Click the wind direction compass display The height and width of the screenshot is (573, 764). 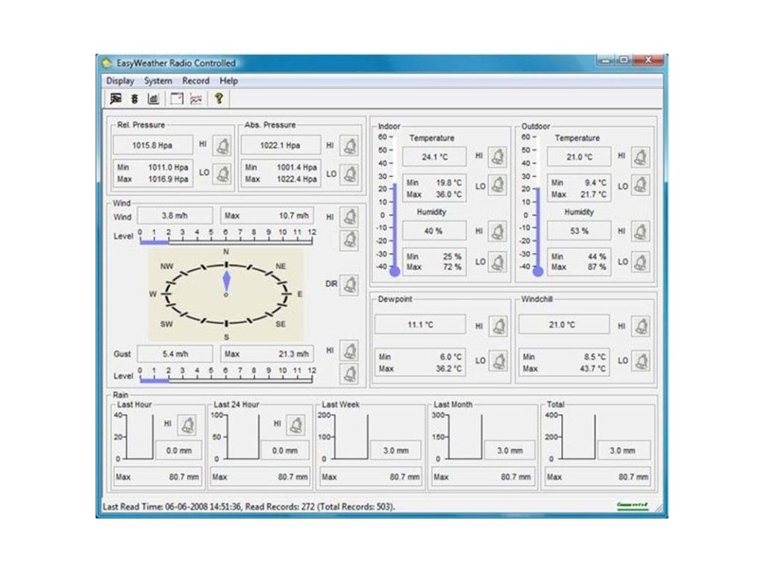(x=226, y=295)
